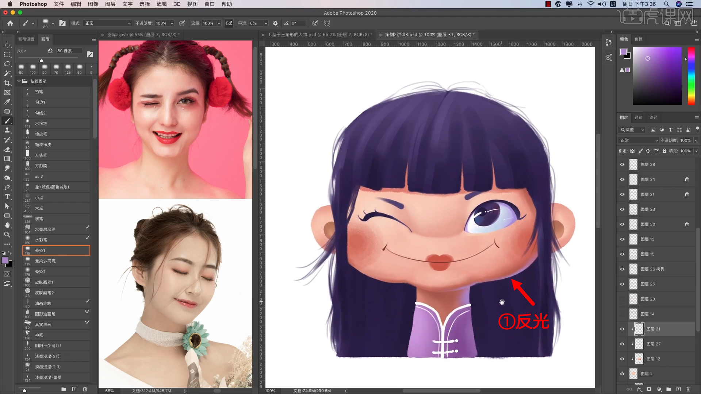Delete layer with trash icon
Image resolution: width=701 pixels, height=394 pixels.
[689, 389]
